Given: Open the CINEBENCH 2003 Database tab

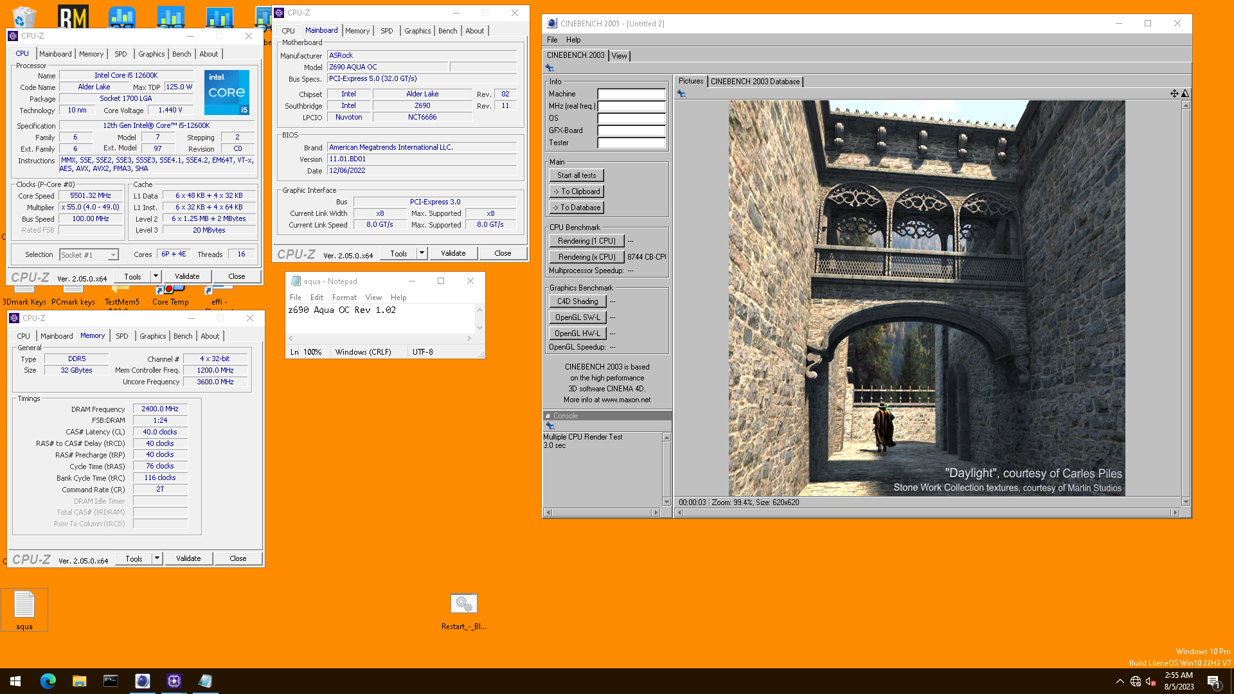Looking at the screenshot, I should pos(755,82).
